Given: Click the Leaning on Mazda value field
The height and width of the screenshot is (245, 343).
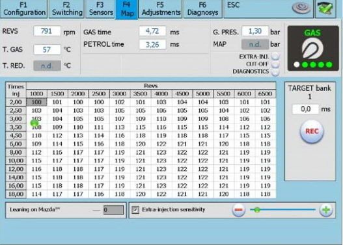Looking at the screenshot, I should click(x=113, y=210).
